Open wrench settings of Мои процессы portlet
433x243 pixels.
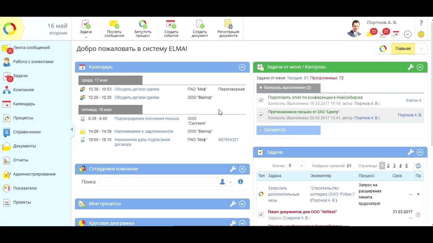[232, 204]
